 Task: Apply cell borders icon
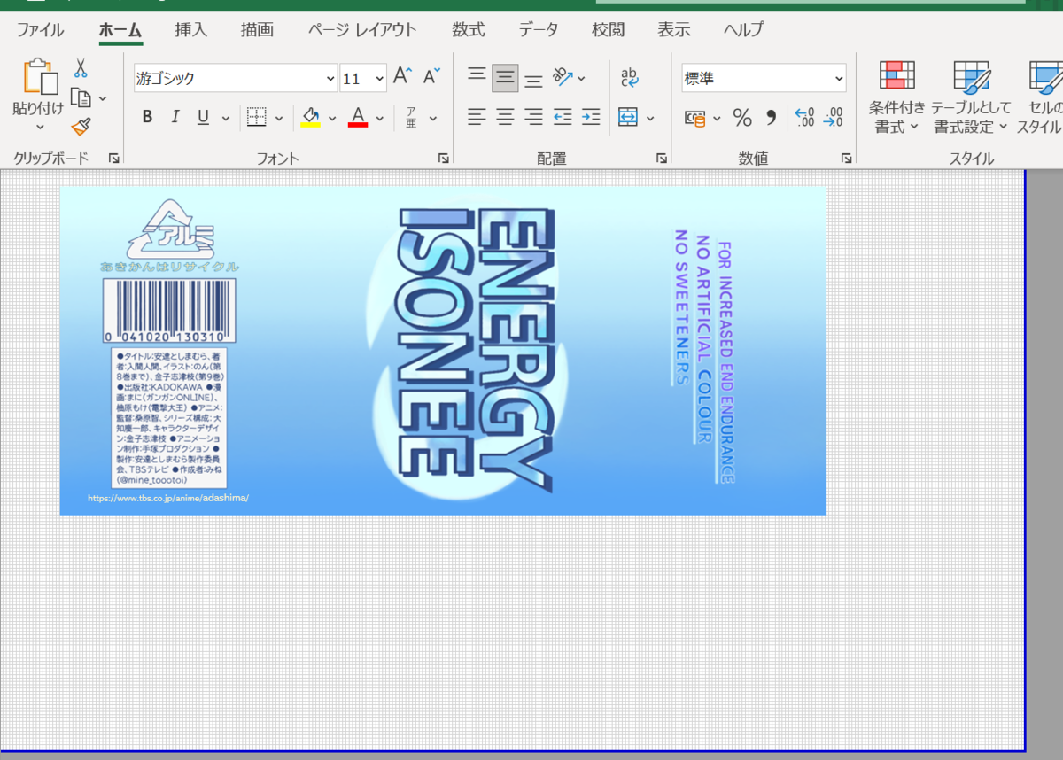click(256, 117)
